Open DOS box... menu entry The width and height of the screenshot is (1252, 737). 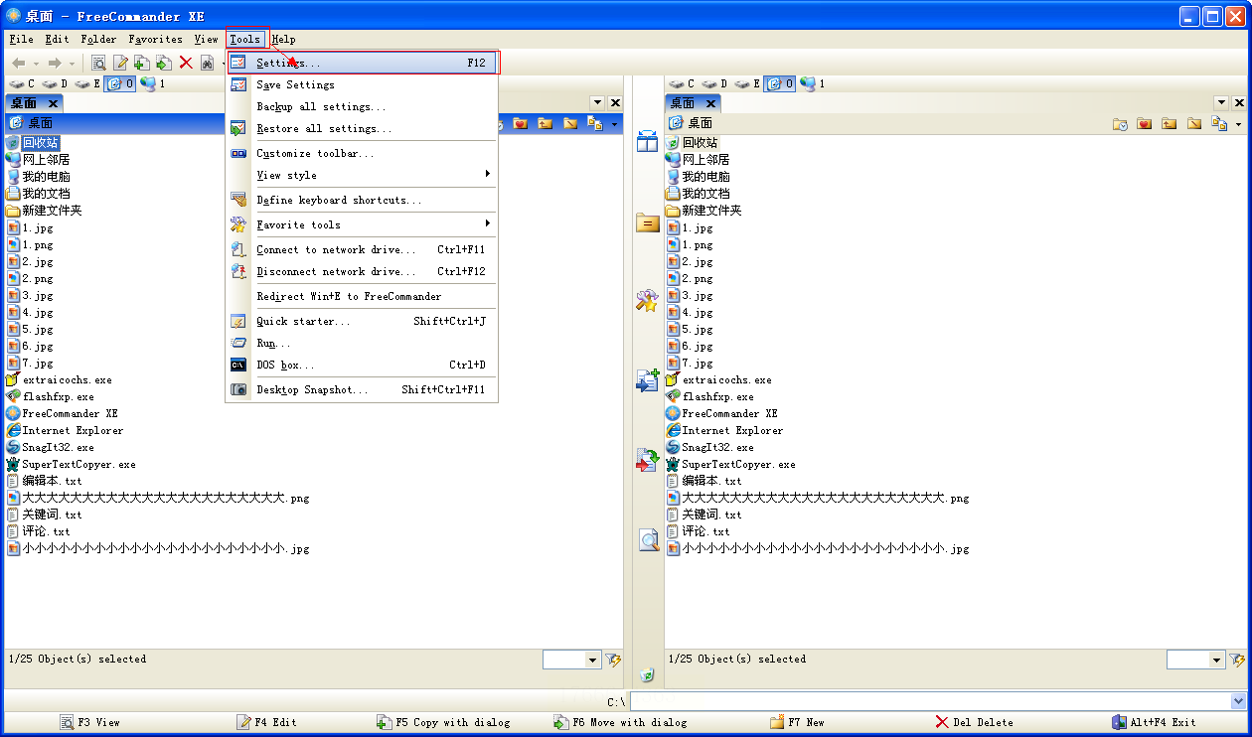tap(362, 365)
